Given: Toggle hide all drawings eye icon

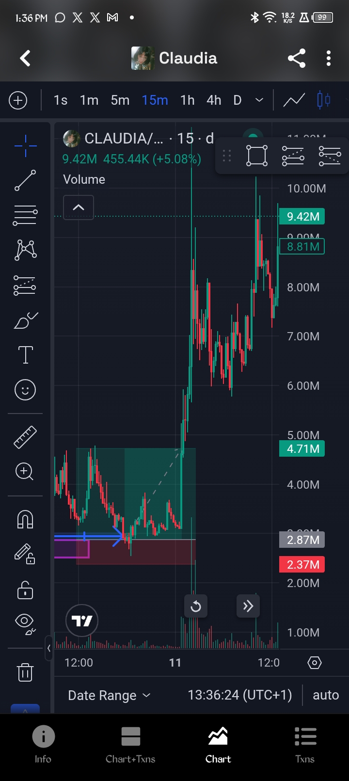Looking at the screenshot, I should pos(25,624).
